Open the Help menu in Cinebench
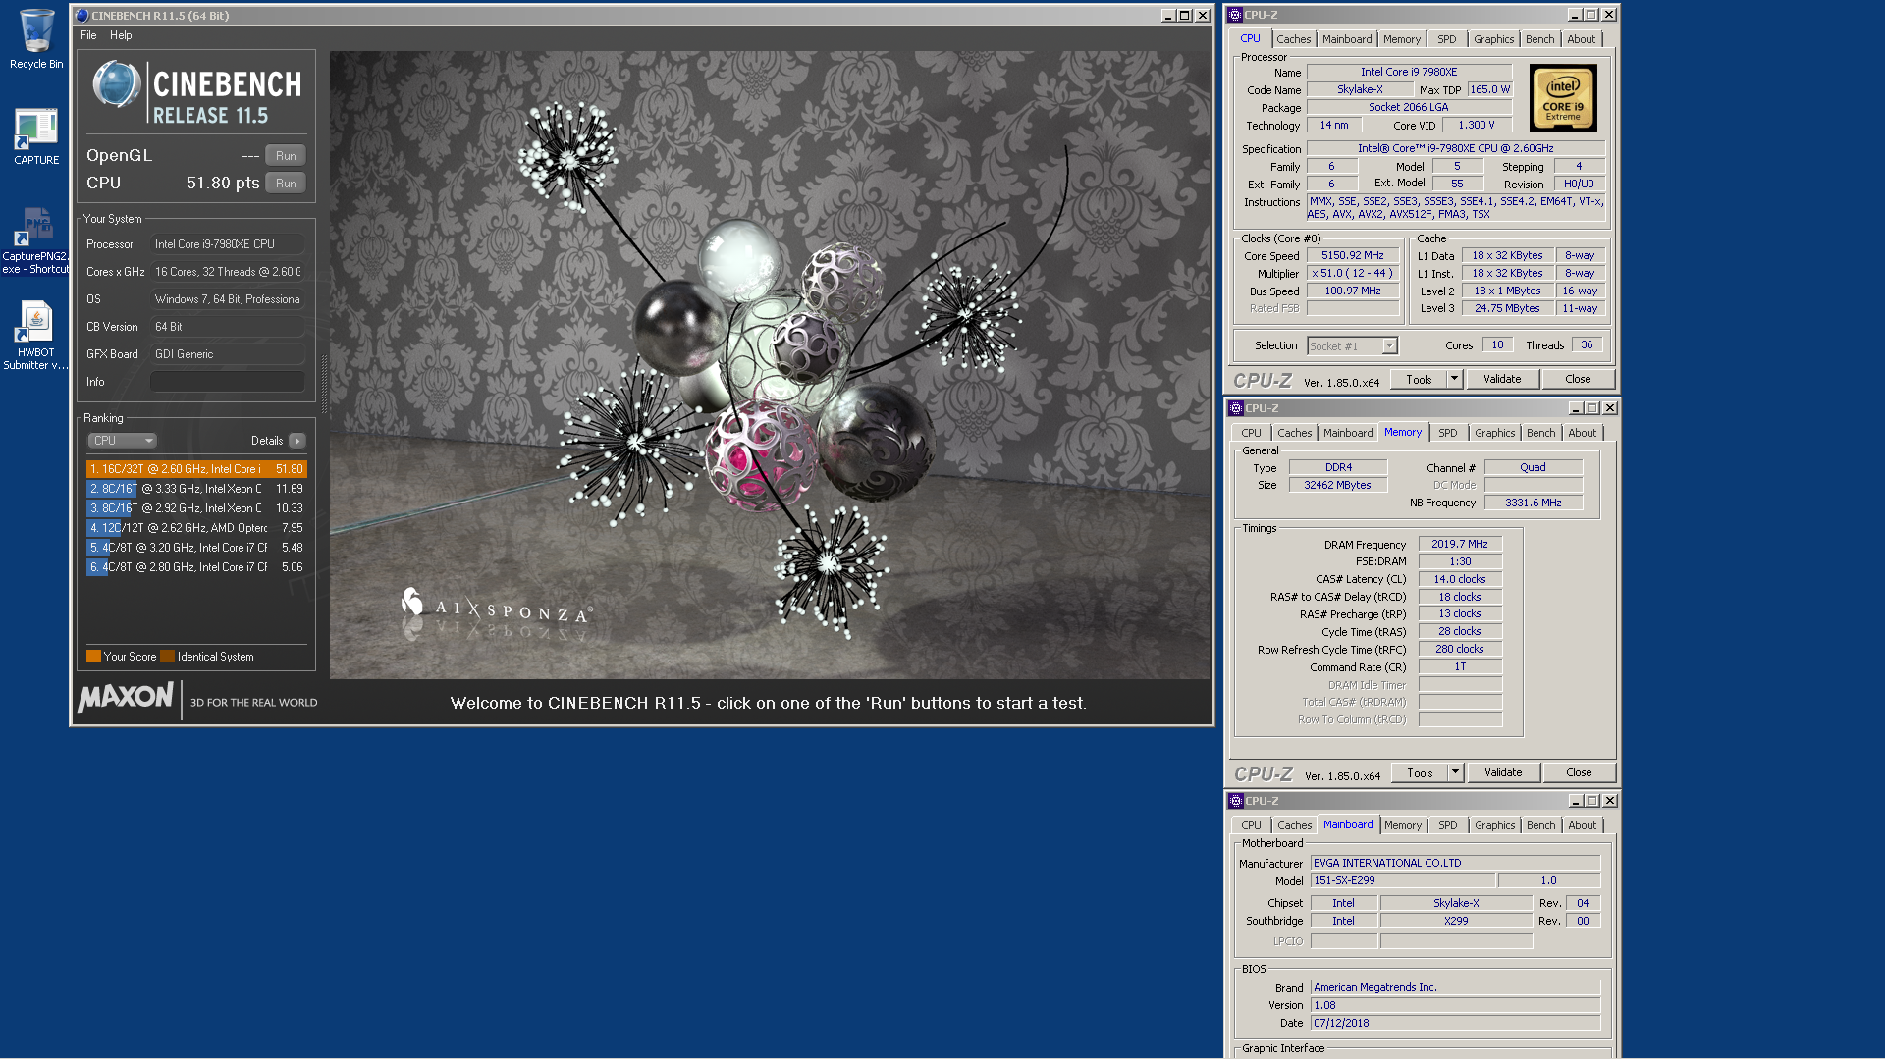 coord(121,35)
